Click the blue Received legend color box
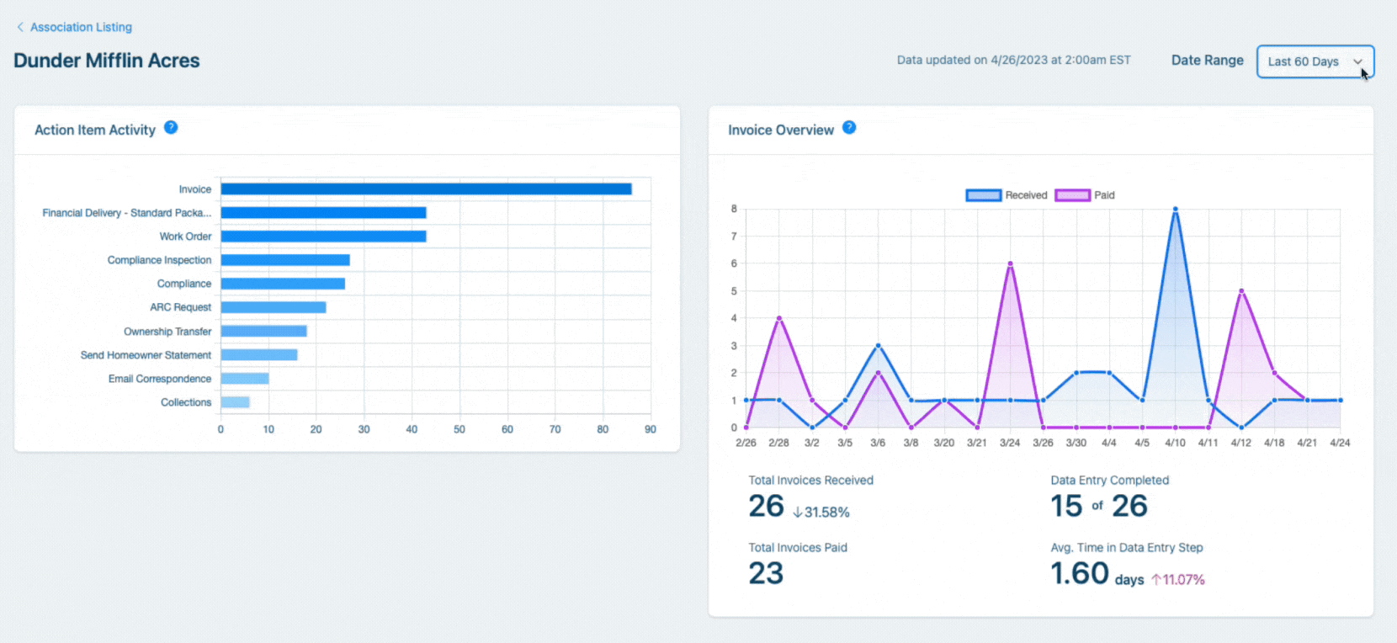 click(x=983, y=195)
